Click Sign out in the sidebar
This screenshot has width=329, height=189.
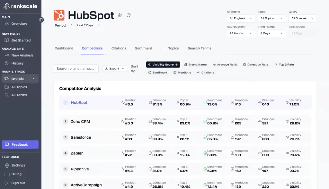pyautogui.click(x=18, y=183)
